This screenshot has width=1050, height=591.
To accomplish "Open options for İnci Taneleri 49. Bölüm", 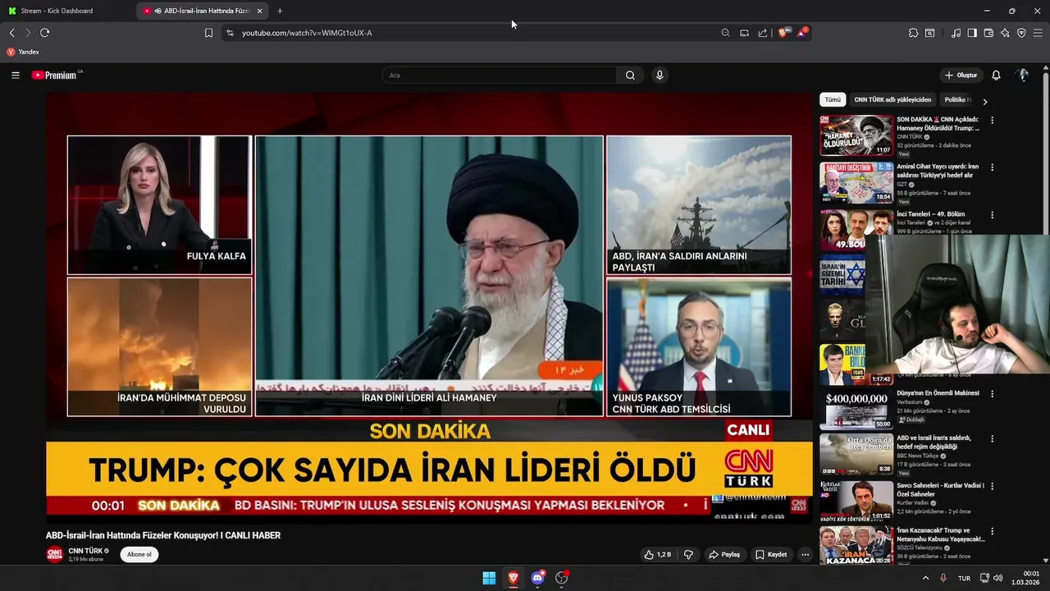I will (x=992, y=215).
